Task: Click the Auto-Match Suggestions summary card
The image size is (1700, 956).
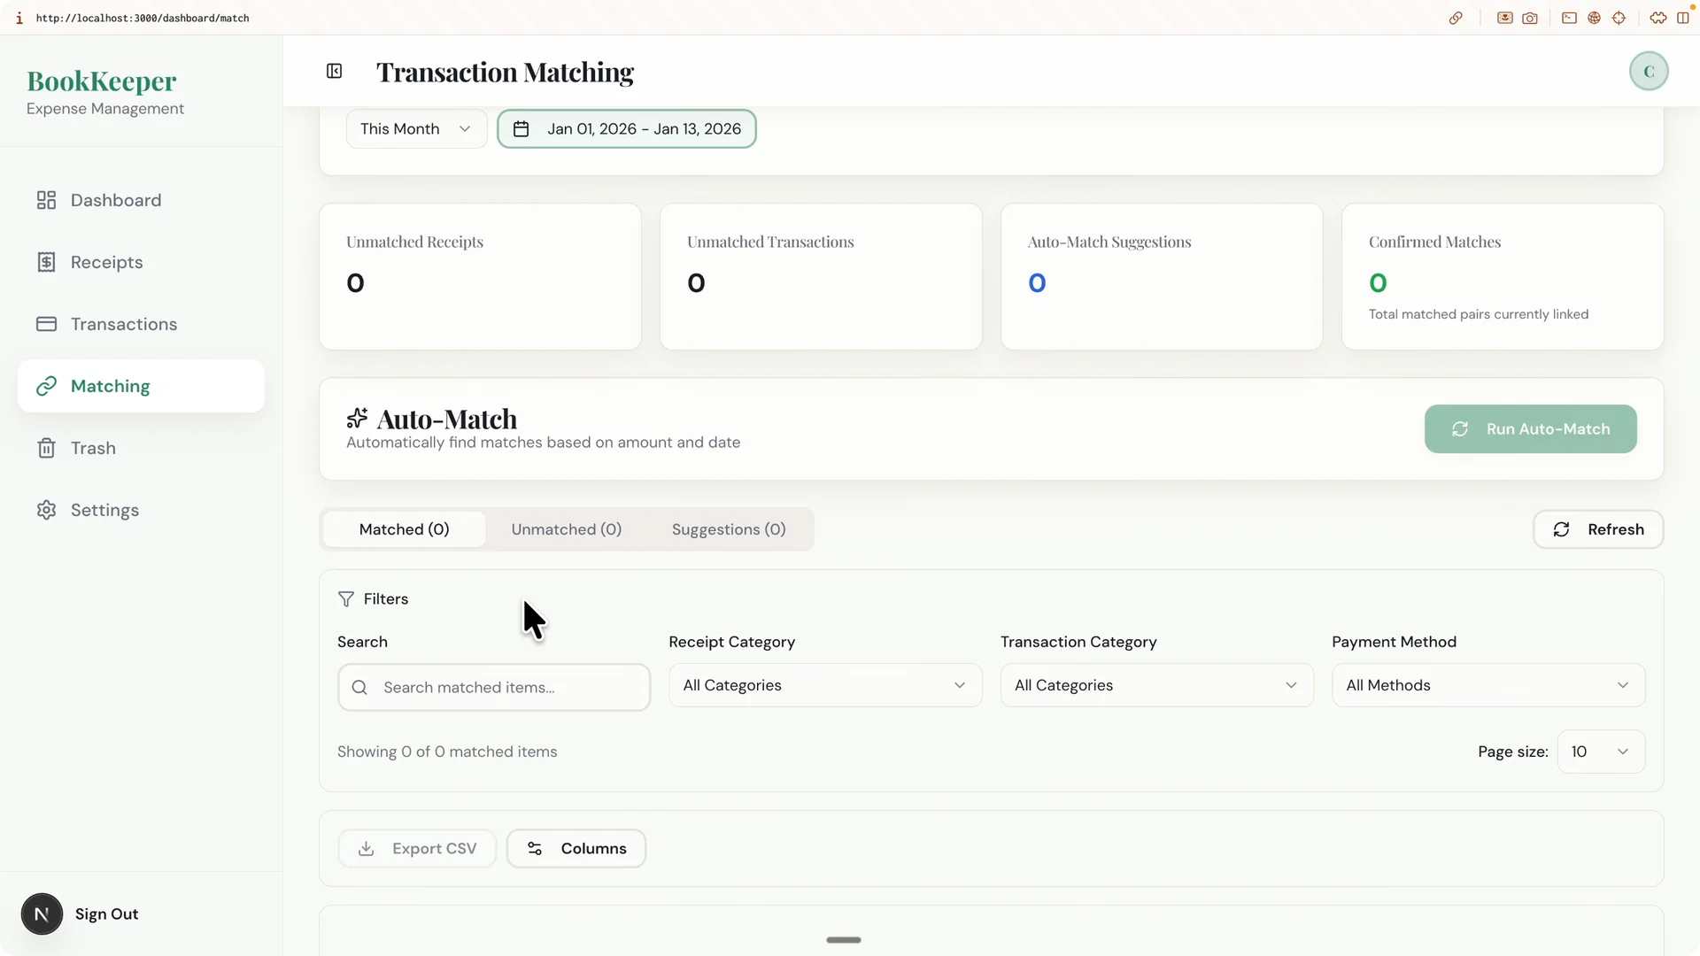Action: pyautogui.click(x=1162, y=276)
